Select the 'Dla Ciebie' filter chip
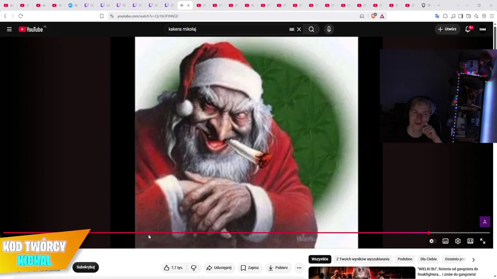 coord(429,259)
